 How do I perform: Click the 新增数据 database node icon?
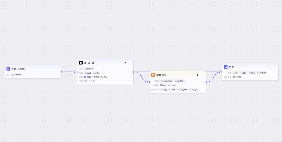pos(153,75)
